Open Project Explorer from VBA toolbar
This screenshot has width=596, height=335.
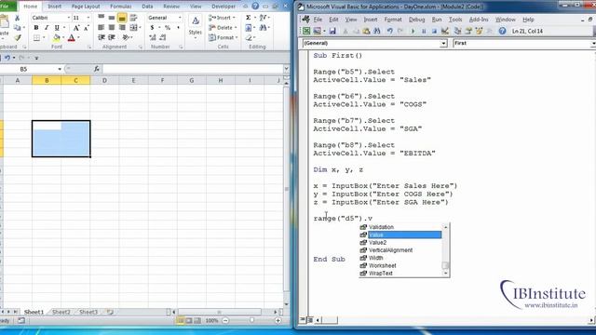click(457, 31)
